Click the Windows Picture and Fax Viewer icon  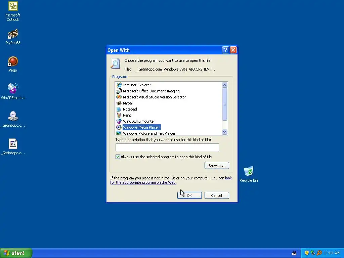click(119, 133)
